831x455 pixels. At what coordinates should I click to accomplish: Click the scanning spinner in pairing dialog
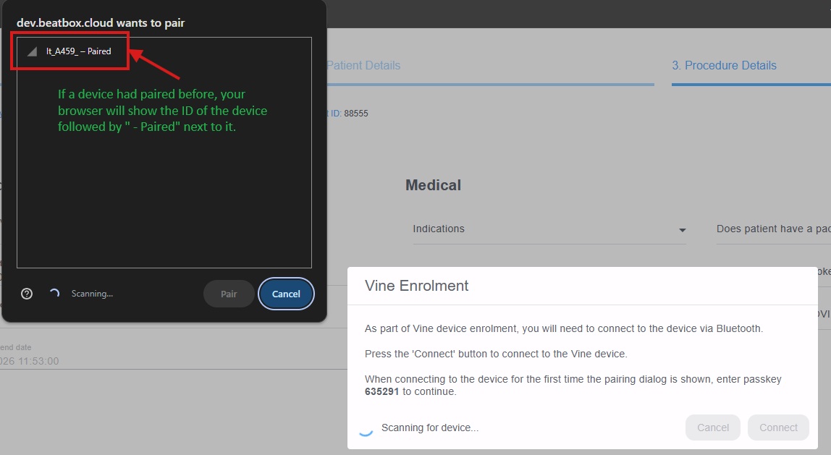pos(54,294)
